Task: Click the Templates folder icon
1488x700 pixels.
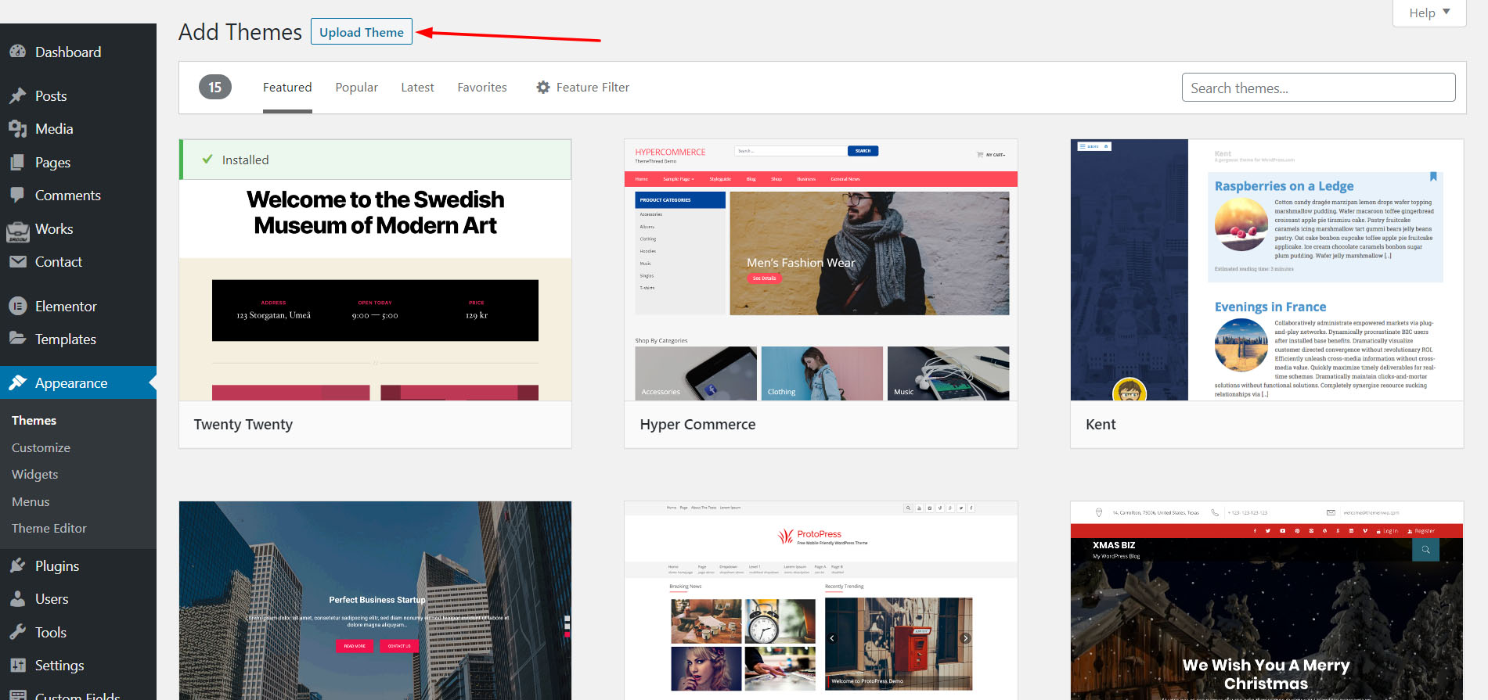Action: click(18, 339)
